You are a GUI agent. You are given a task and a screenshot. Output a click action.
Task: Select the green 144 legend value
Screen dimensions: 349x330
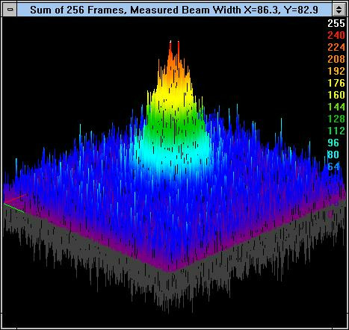pyautogui.click(x=336, y=107)
